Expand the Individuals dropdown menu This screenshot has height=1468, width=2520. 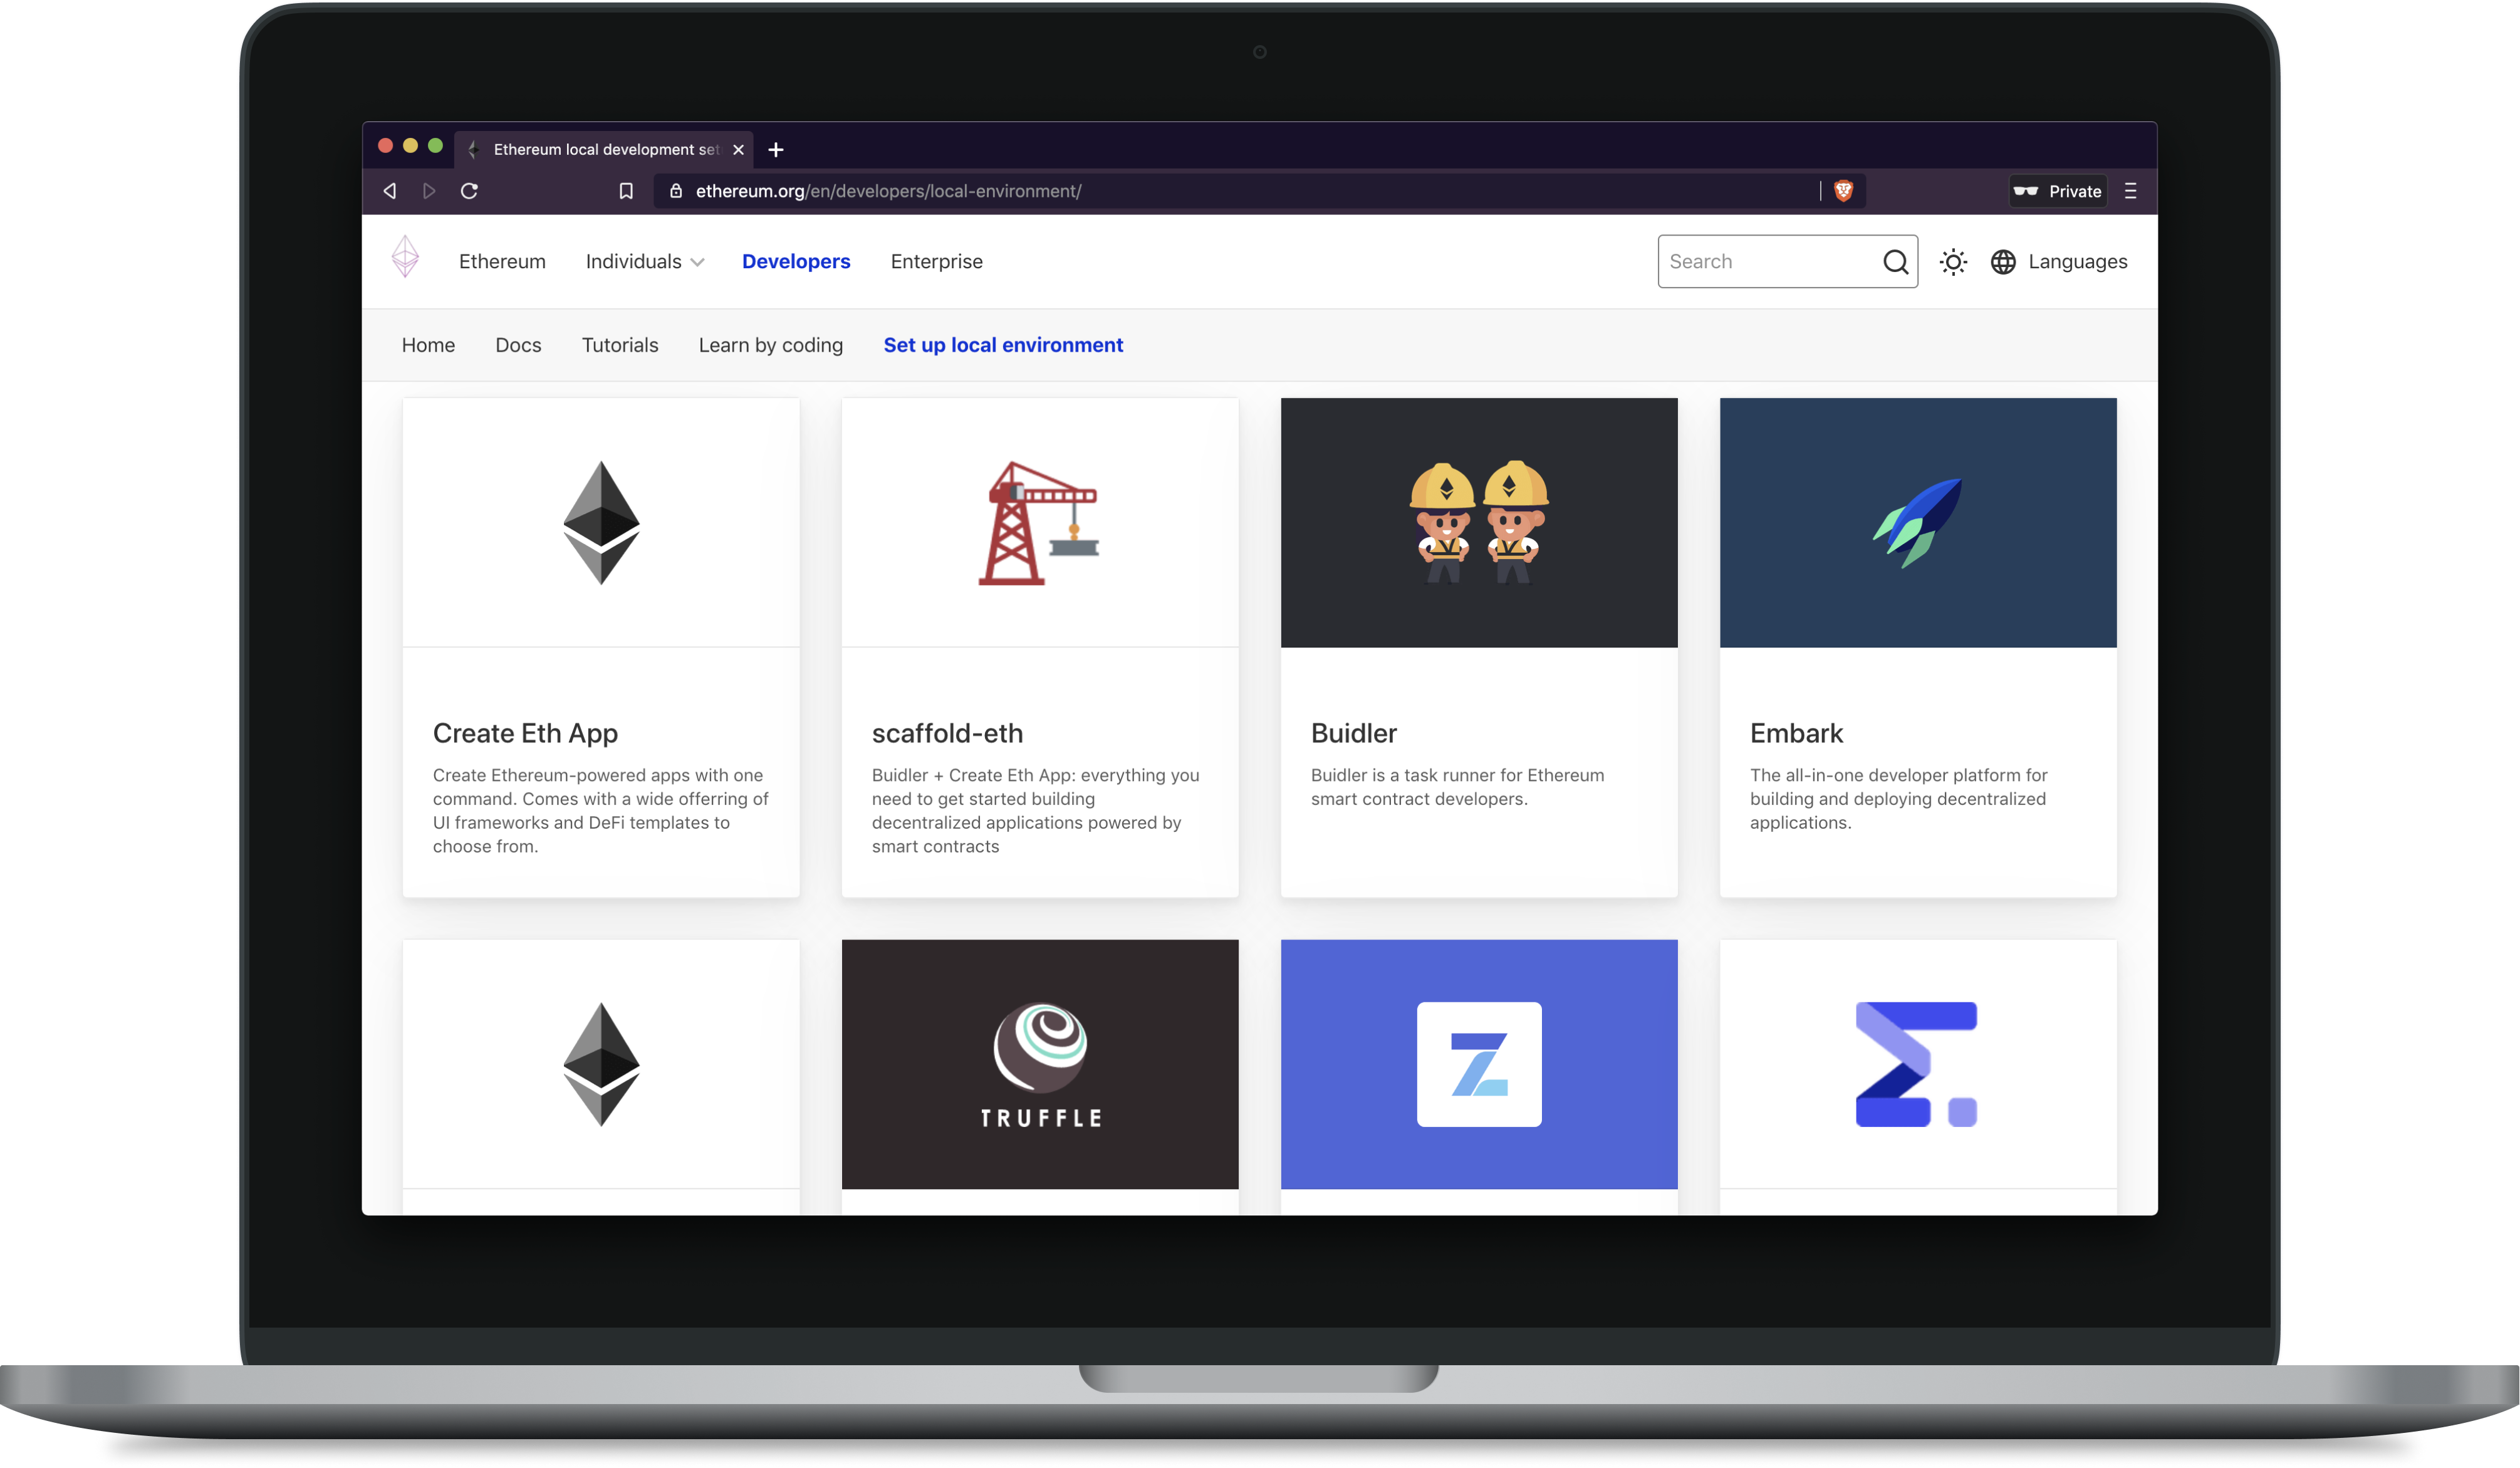[643, 260]
